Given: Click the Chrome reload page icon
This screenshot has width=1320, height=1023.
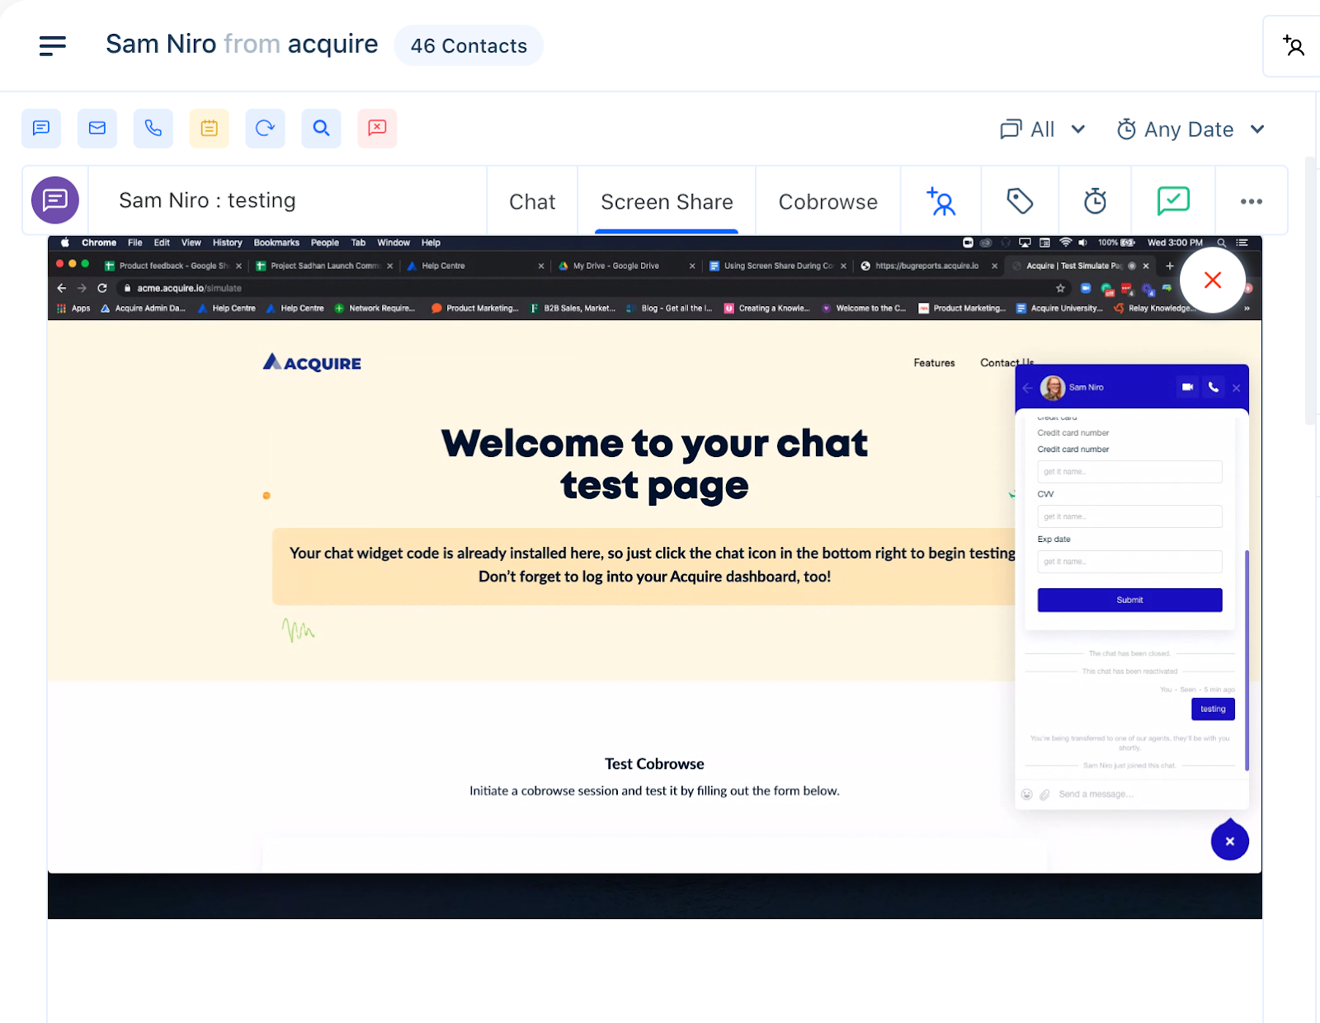Looking at the screenshot, I should pos(102,288).
